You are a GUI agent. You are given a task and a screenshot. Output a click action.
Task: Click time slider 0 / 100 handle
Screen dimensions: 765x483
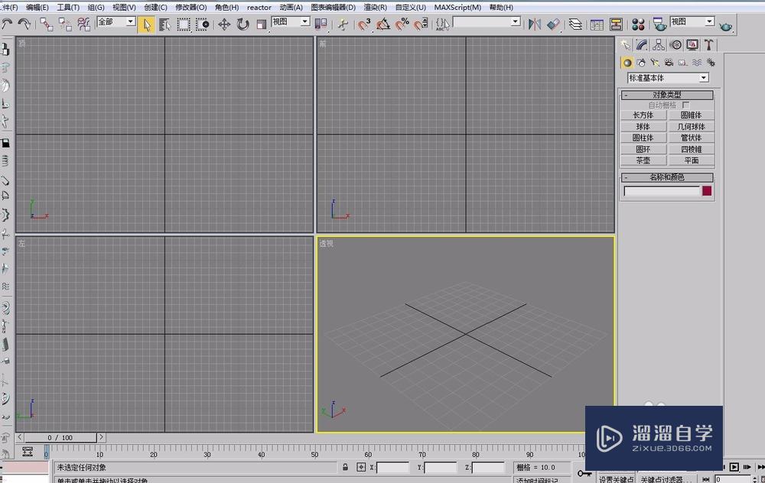click(60, 438)
